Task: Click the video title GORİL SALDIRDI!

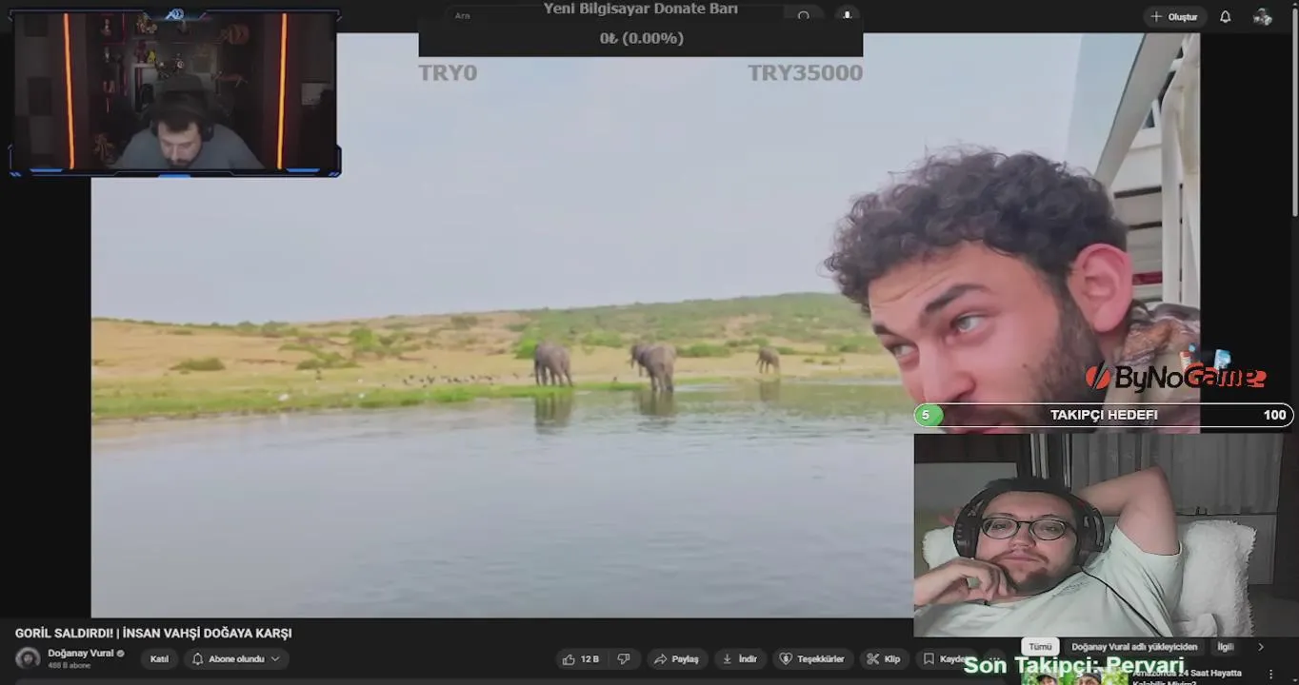Action: pyautogui.click(x=153, y=634)
